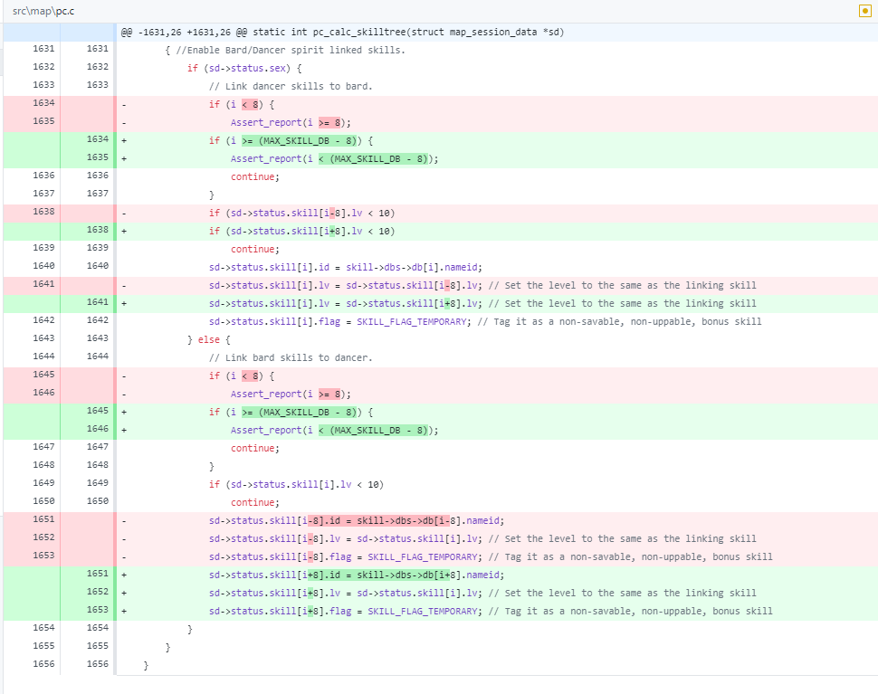Click the if (sd->status.sex) line 1632
The width and height of the screenshot is (878, 694).
tap(244, 68)
